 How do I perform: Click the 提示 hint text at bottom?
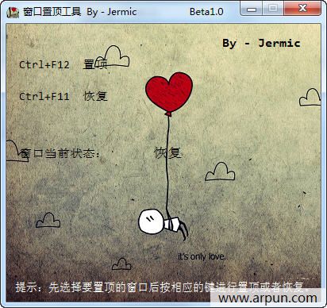[x=162, y=287]
